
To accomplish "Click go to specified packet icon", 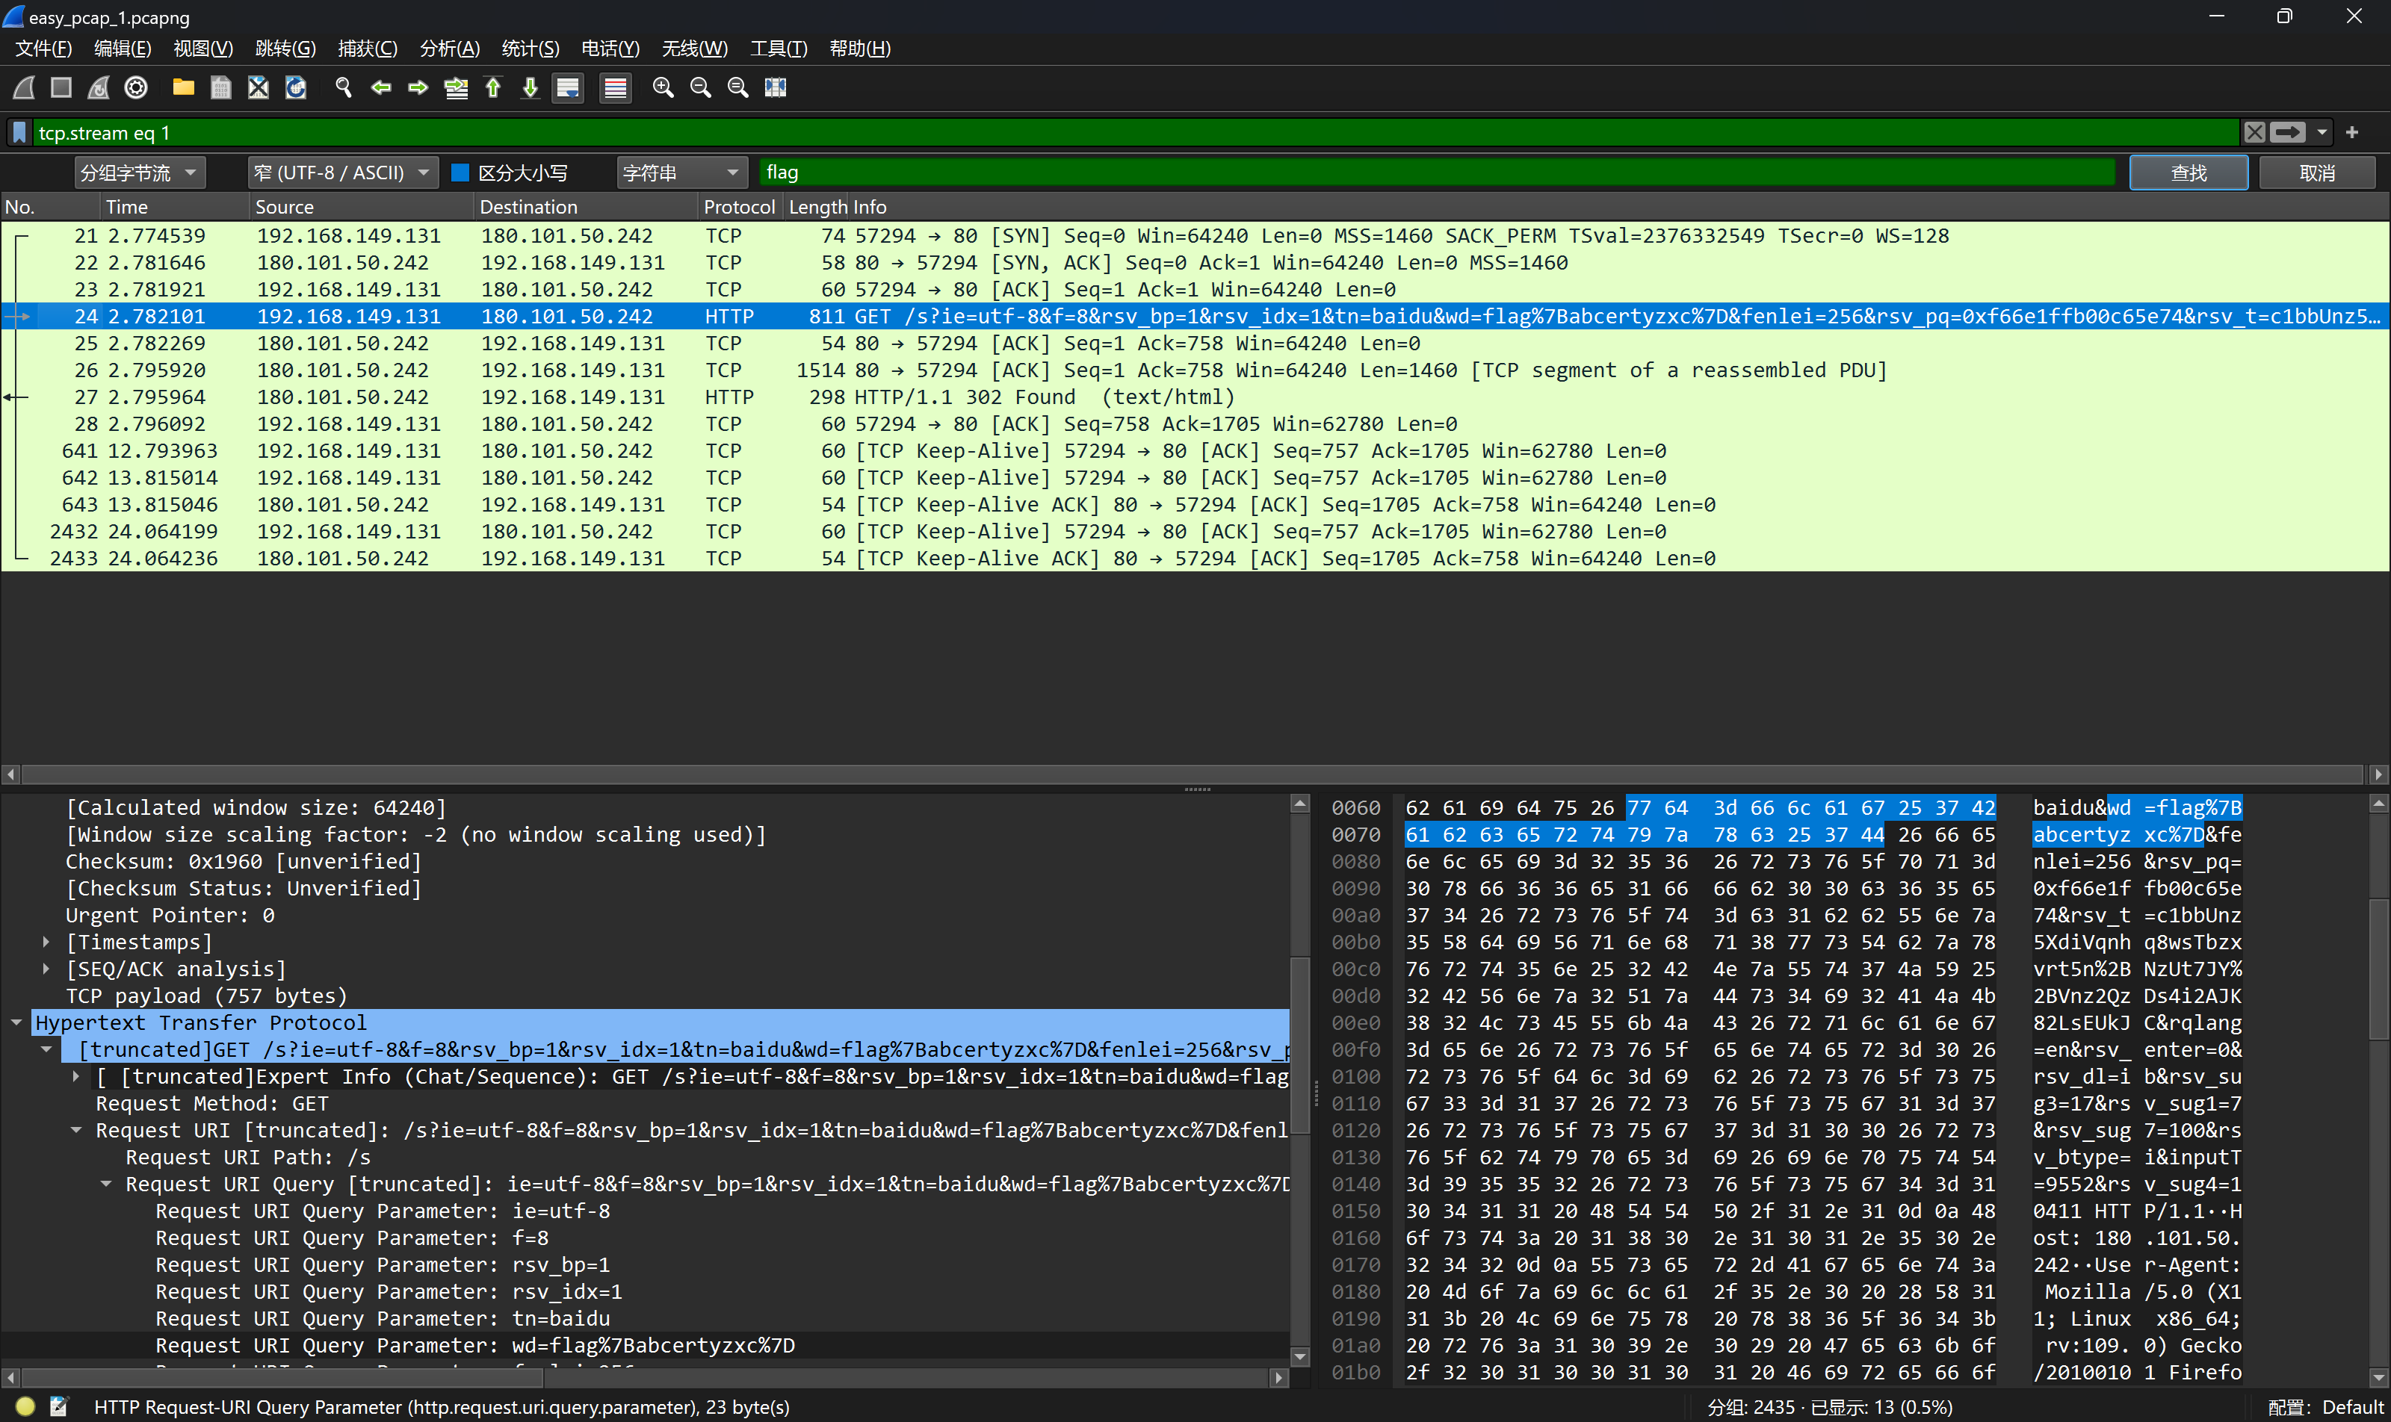I will tap(457, 87).
